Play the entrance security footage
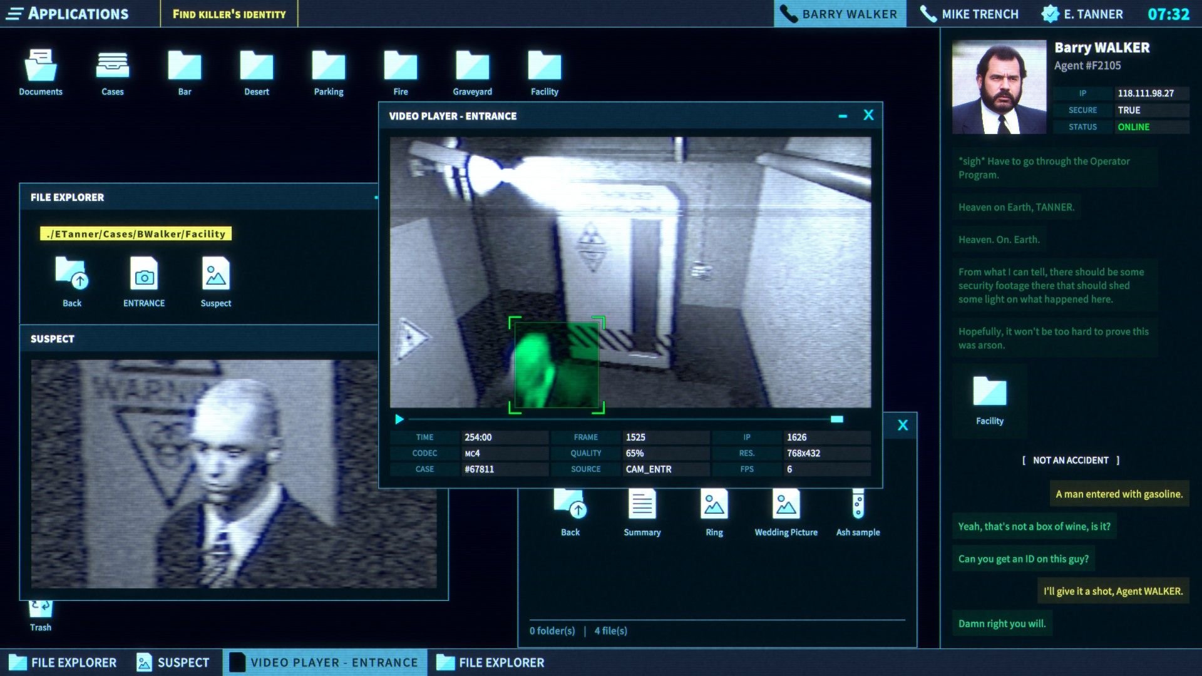 (399, 419)
